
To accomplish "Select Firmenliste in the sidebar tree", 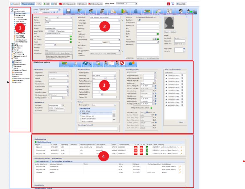I will (x=19, y=17).
